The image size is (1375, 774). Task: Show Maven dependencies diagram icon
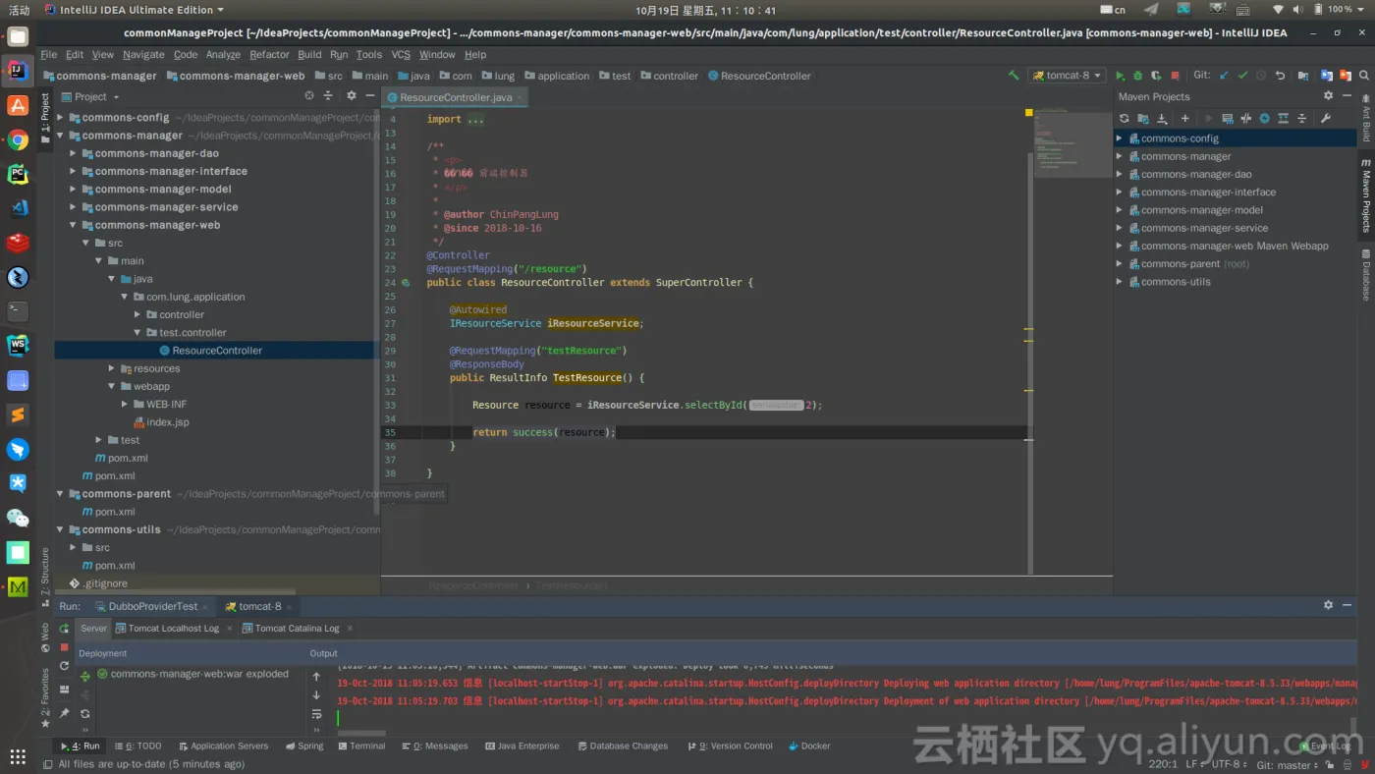[1284, 119]
